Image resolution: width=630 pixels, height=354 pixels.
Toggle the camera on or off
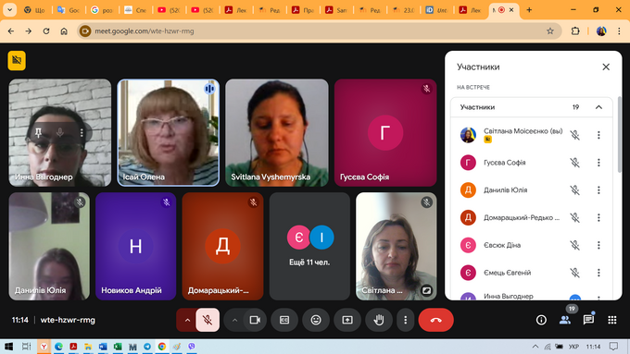coord(255,320)
